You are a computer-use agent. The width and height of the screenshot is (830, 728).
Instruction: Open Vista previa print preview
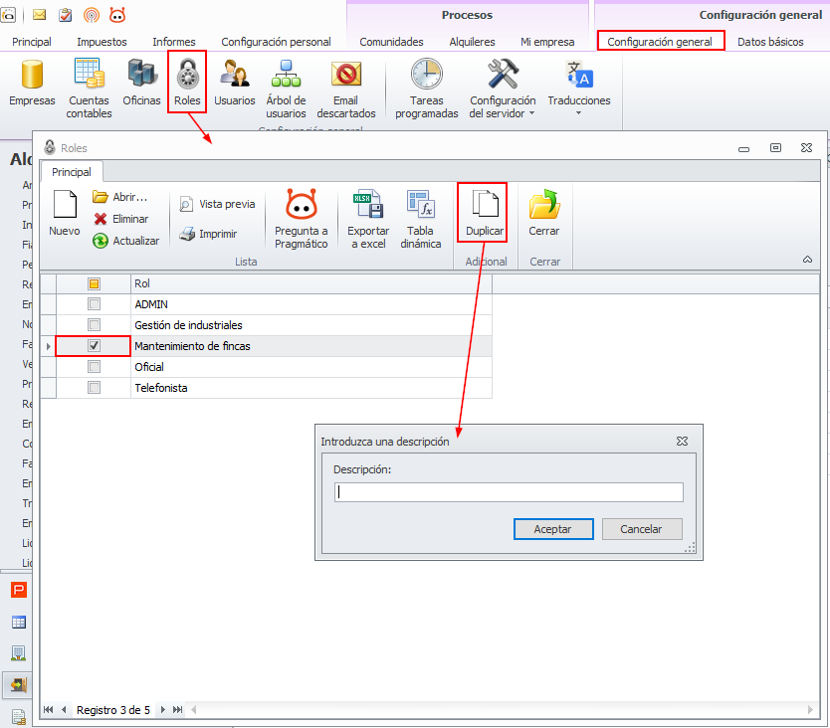pyautogui.click(x=218, y=204)
